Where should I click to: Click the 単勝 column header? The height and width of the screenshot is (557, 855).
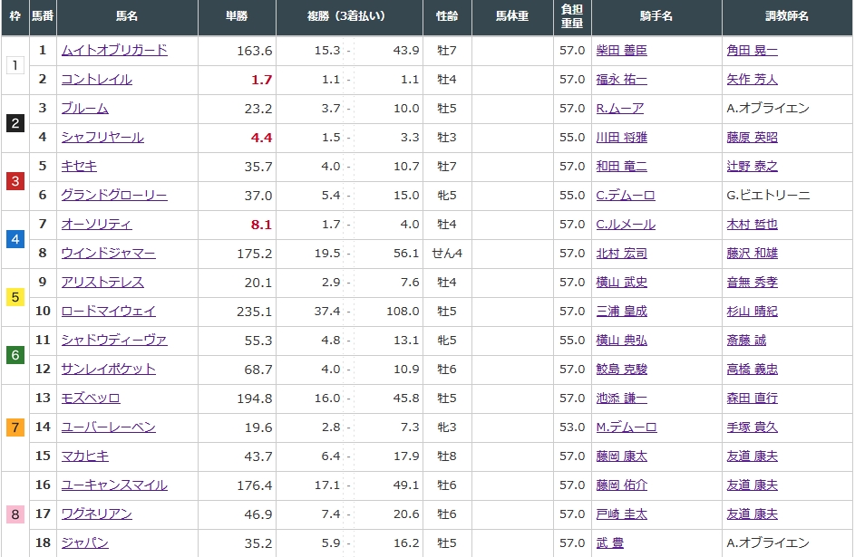pos(236,17)
